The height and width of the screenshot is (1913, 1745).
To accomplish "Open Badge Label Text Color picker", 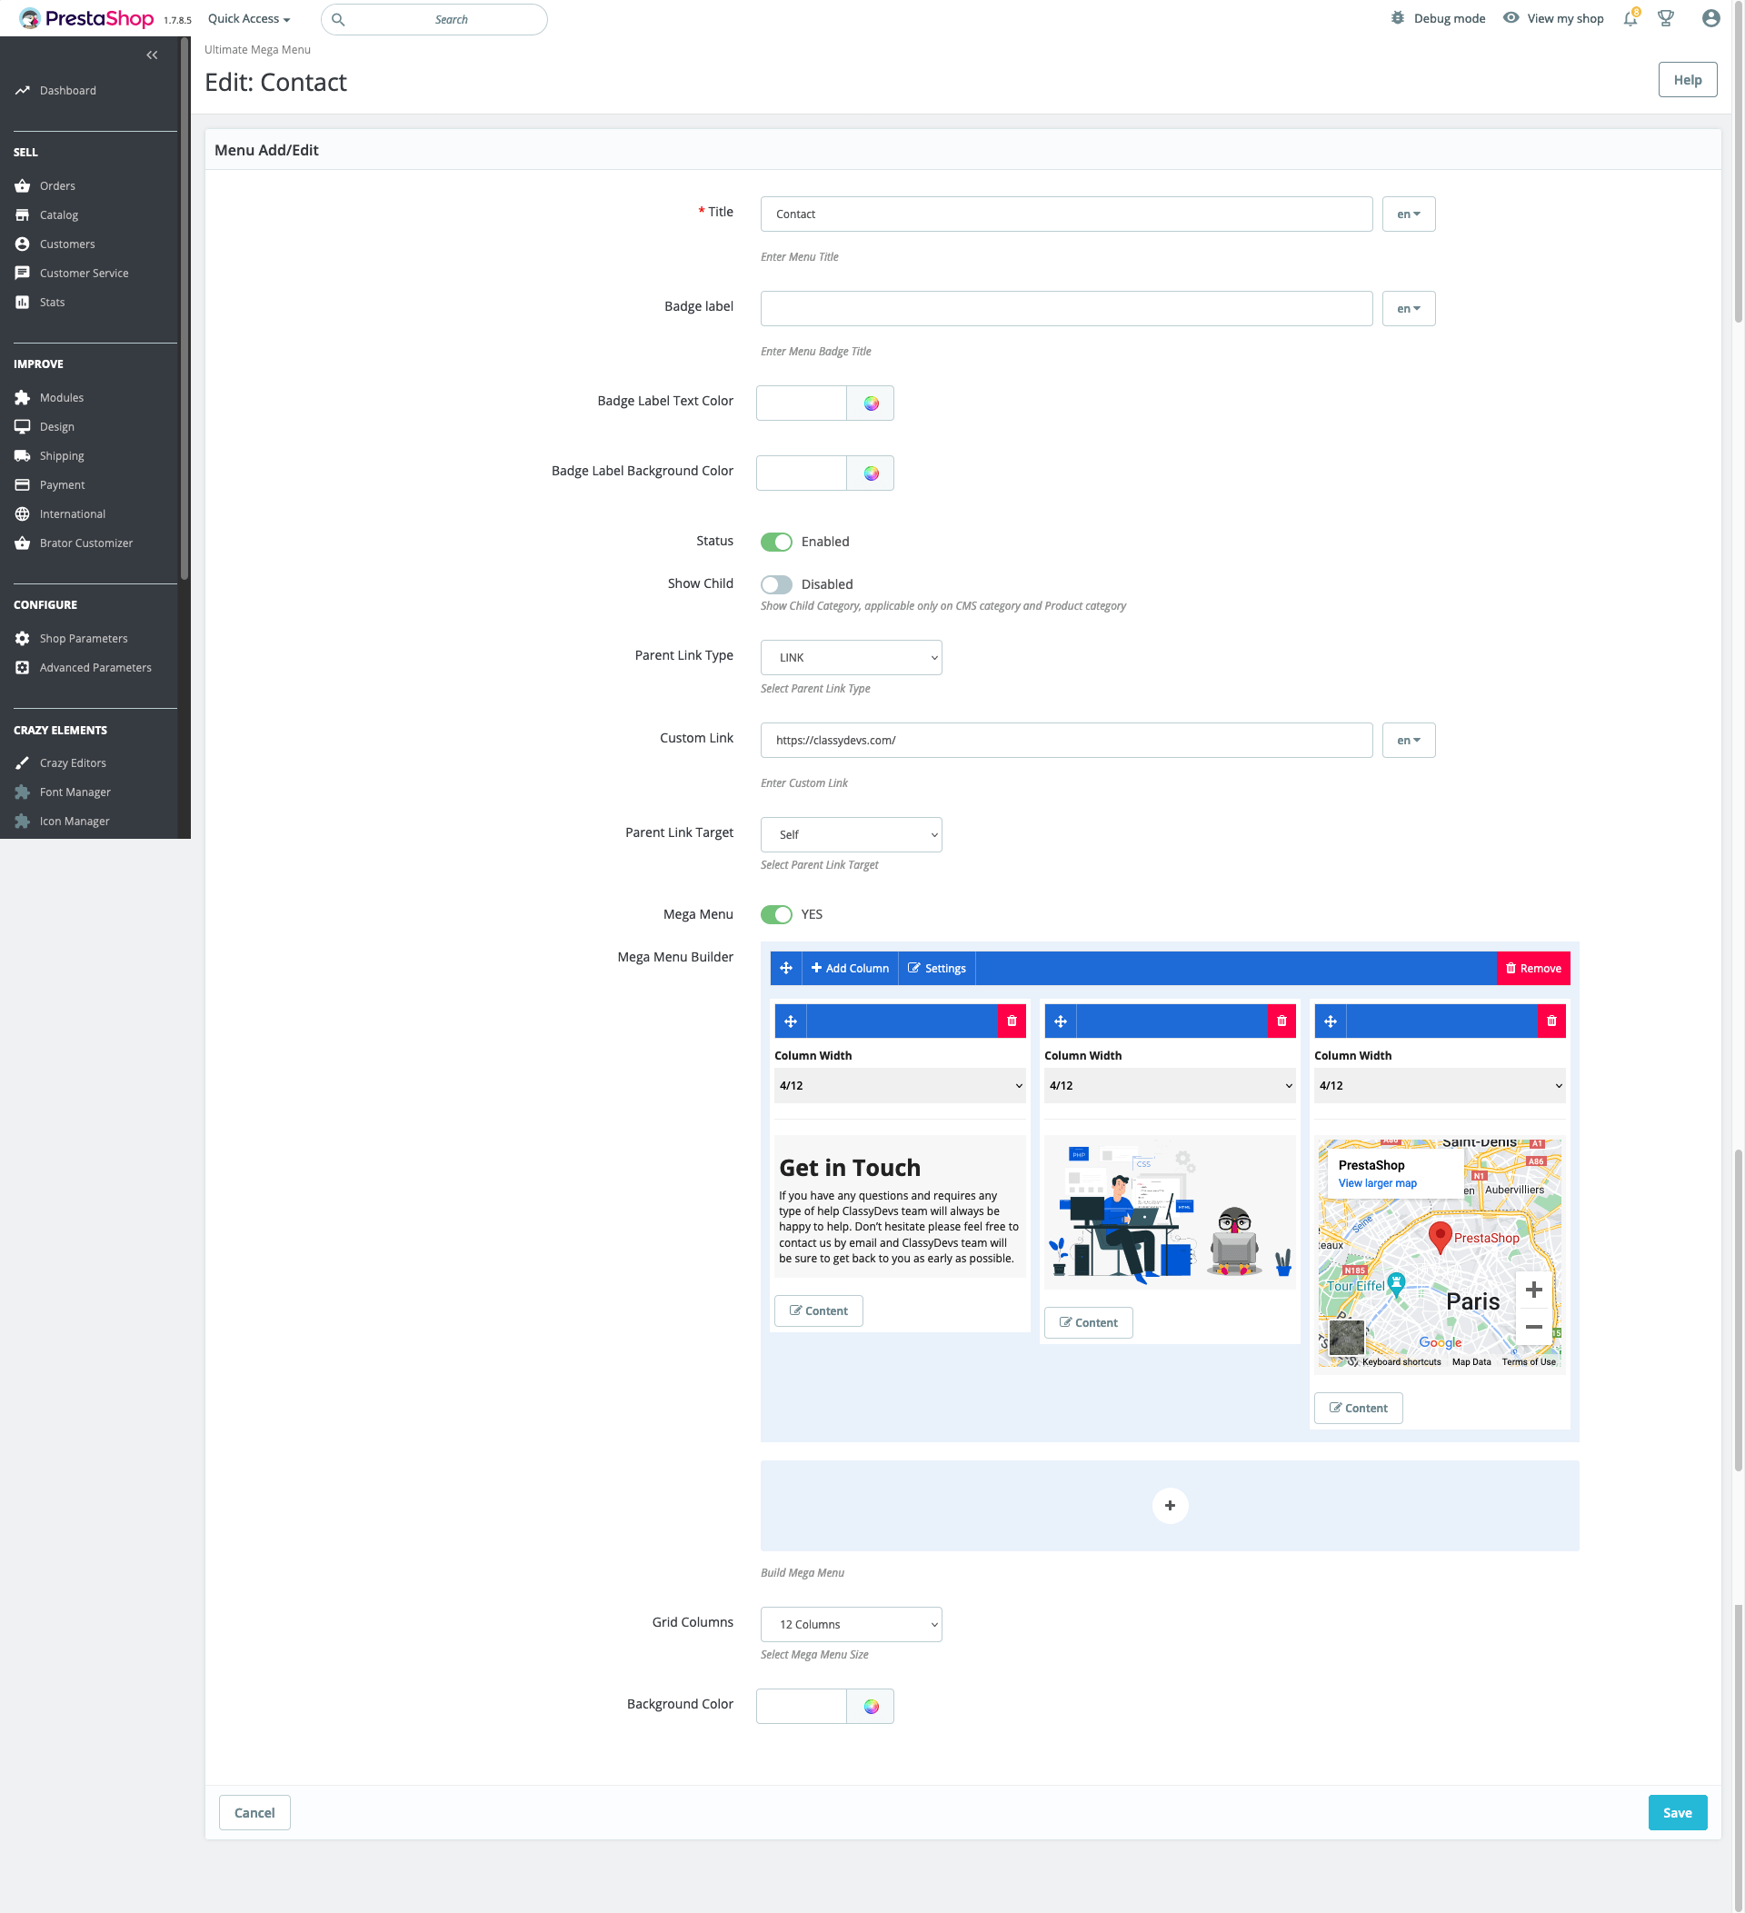I will pyautogui.click(x=870, y=404).
